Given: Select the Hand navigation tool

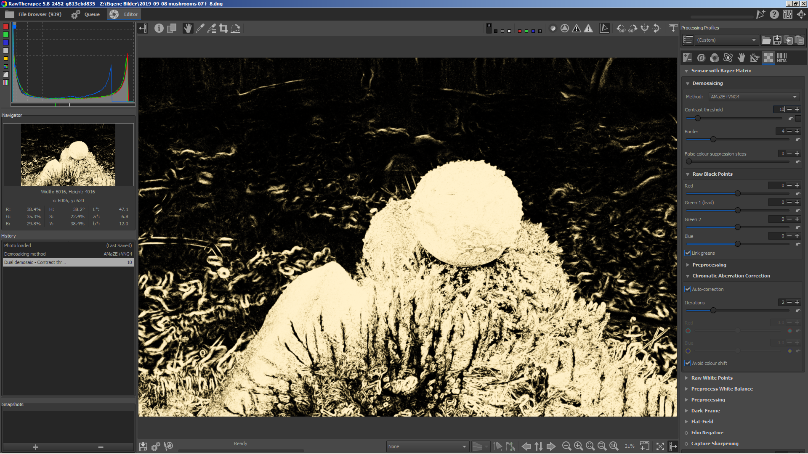Looking at the screenshot, I should (x=188, y=29).
